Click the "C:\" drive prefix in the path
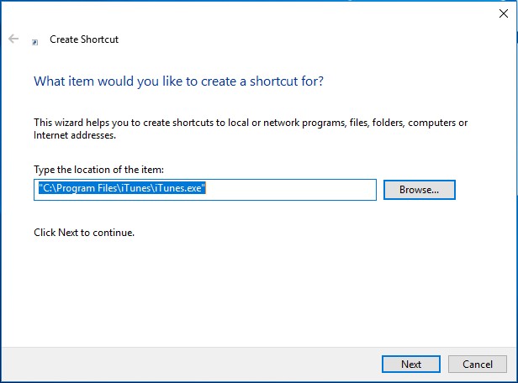This screenshot has width=518, height=383. 47,190
